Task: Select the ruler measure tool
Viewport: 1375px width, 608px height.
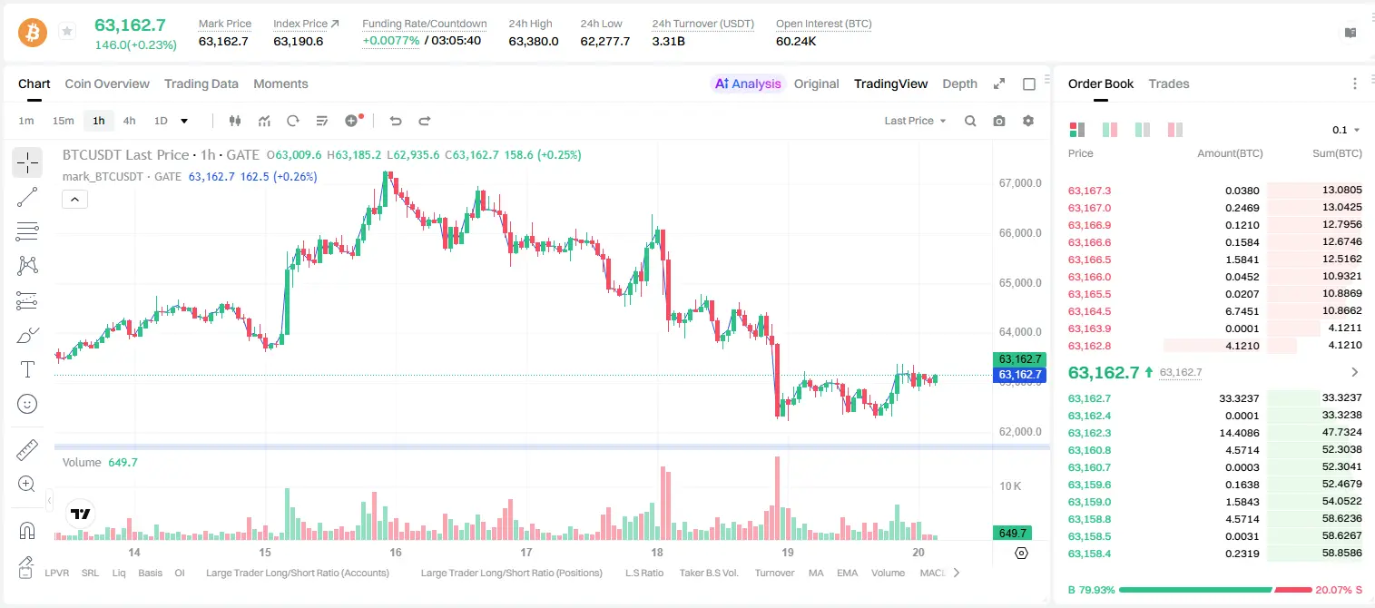Action: pos(27,450)
